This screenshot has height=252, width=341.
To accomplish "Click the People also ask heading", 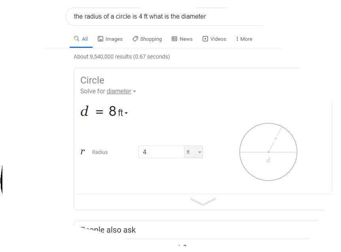I will tap(109, 230).
